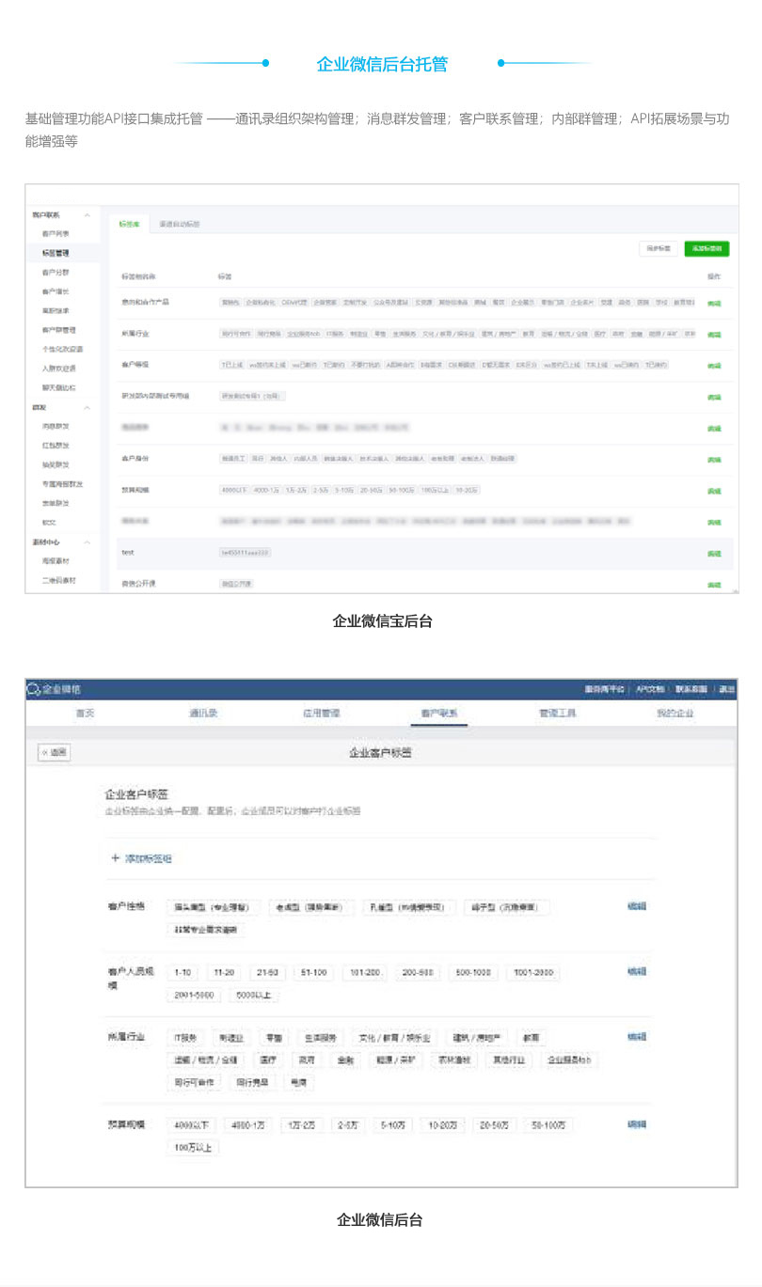Open 客户列表 in the sidebar
This screenshot has width=762, height=1287.
[x=56, y=233]
